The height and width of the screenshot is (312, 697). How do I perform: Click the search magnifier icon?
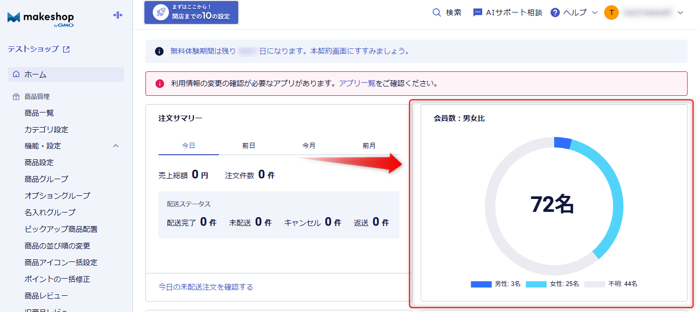(x=437, y=13)
